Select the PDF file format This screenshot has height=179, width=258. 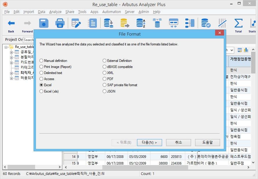[x=104, y=79]
